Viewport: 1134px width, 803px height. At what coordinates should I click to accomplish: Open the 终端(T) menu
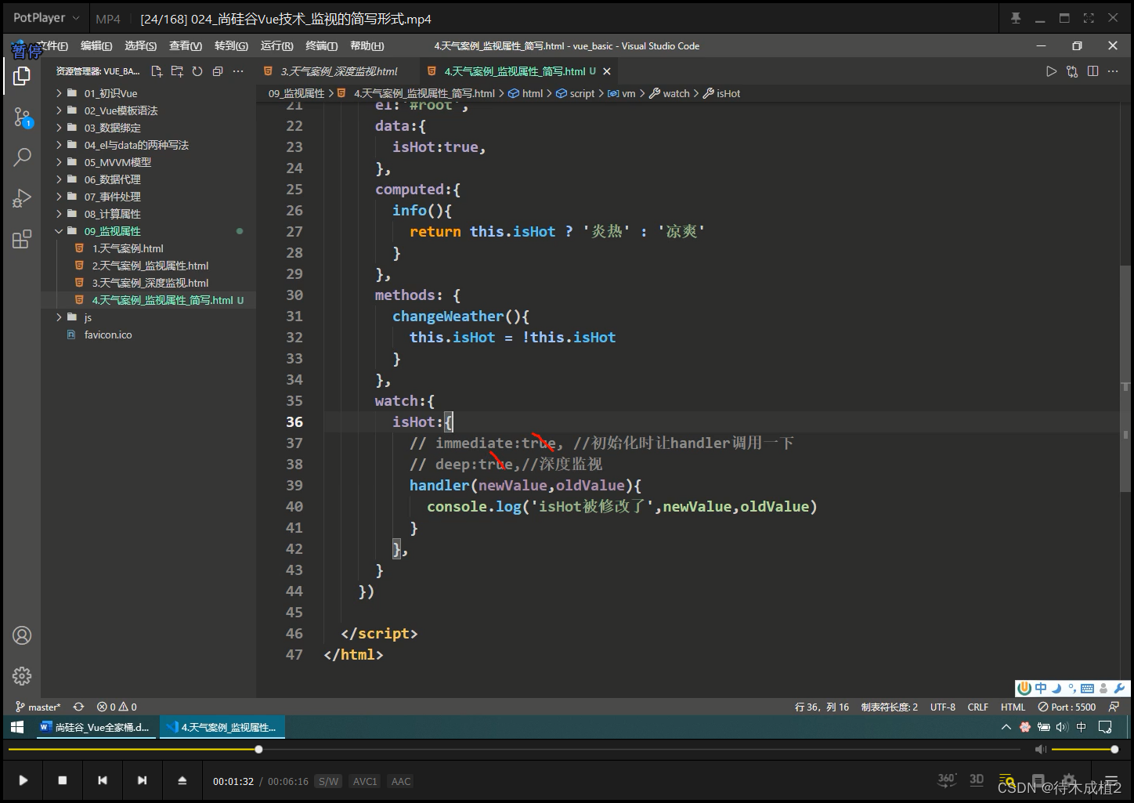click(x=321, y=46)
